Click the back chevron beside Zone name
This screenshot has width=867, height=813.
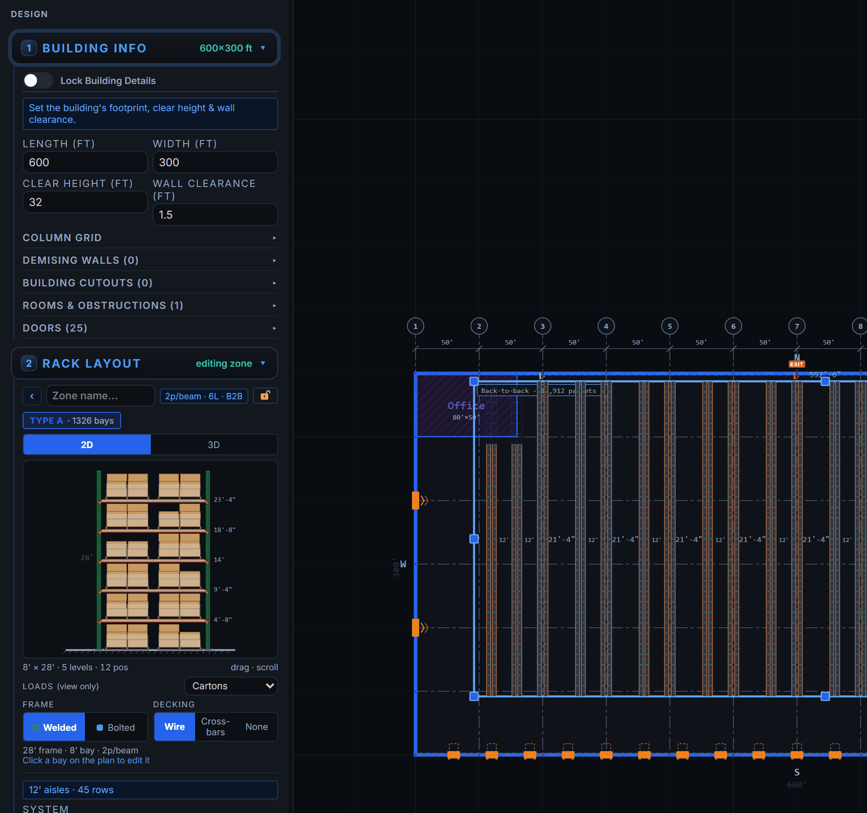coord(32,396)
